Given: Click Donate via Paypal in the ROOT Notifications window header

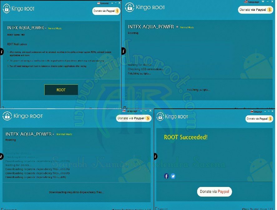Looking at the screenshot, I should coord(106,11).
